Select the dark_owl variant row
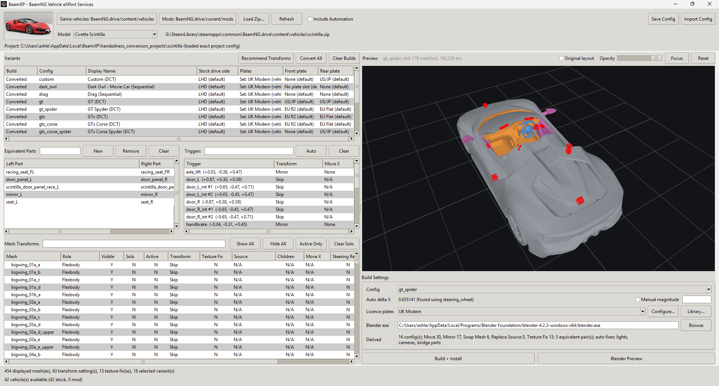This screenshot has height=386, width=719. coord(179,87)
